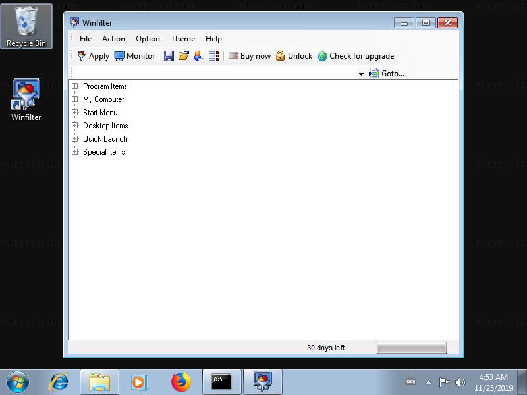Open the Action menu

pyautogui.click(x=113, y=39)
